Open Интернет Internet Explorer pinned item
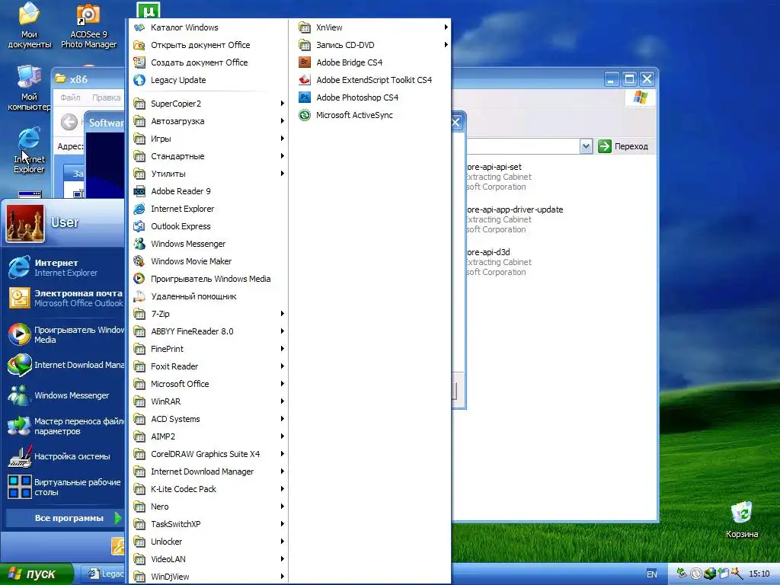This screenshot has height=585, width=780. [x=65, y=267]
